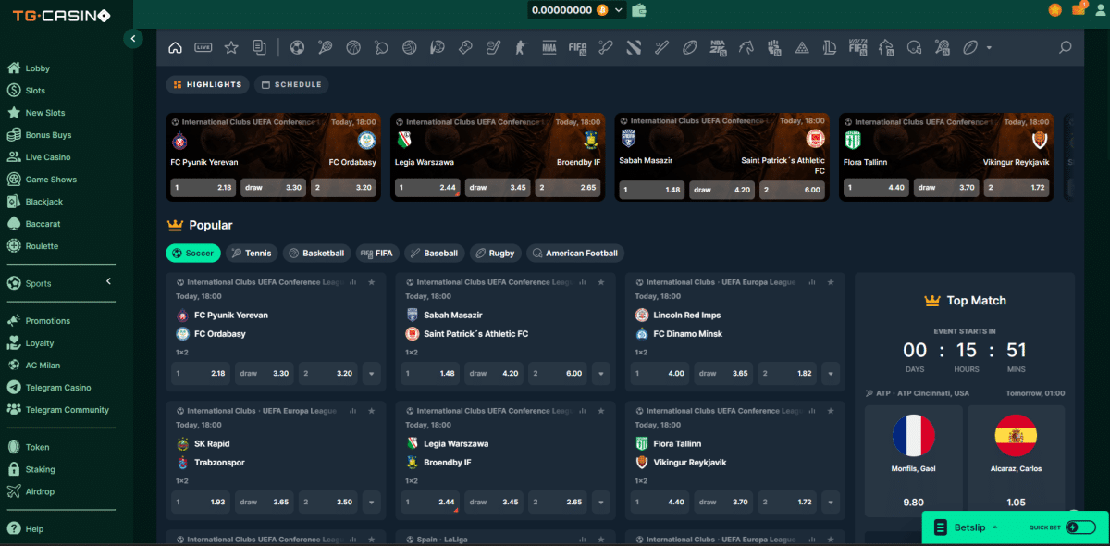
Task: Favorite the Legia Warszawa popular card star
Action: coord(600,411)
